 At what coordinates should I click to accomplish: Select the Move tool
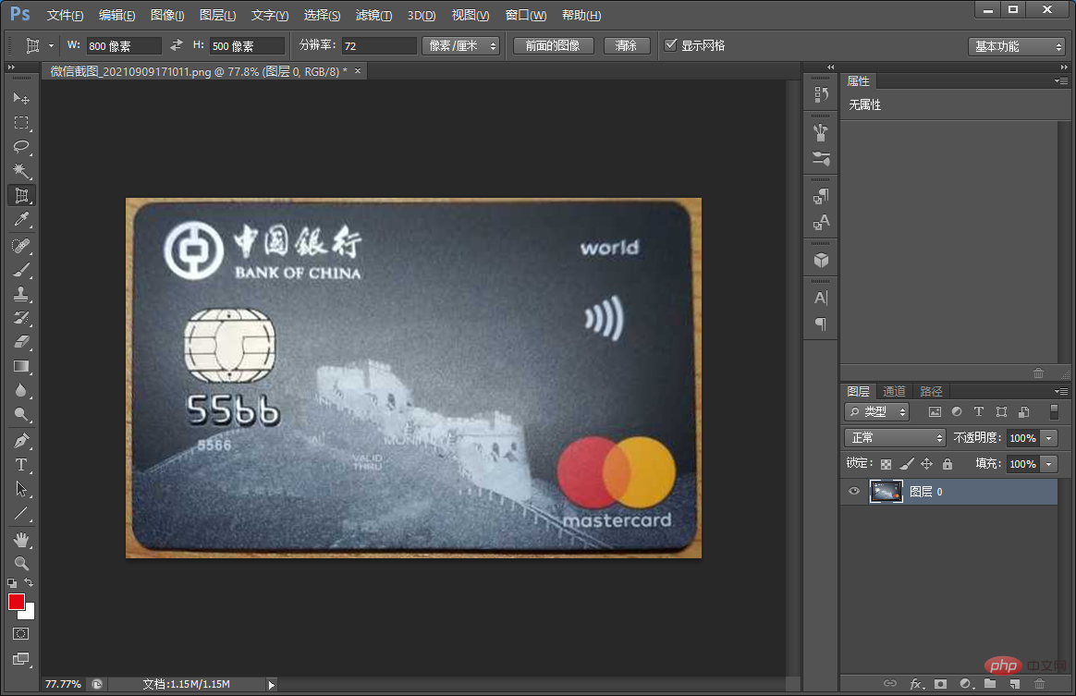[21, 98]
